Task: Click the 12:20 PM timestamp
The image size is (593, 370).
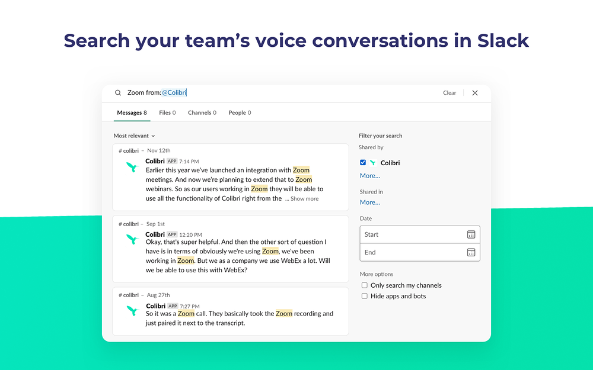Action: tap(190, 235)
